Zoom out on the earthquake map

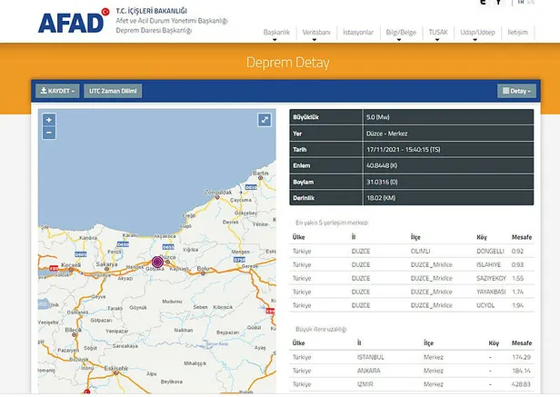pyautogui.click(x=49, y=133)
